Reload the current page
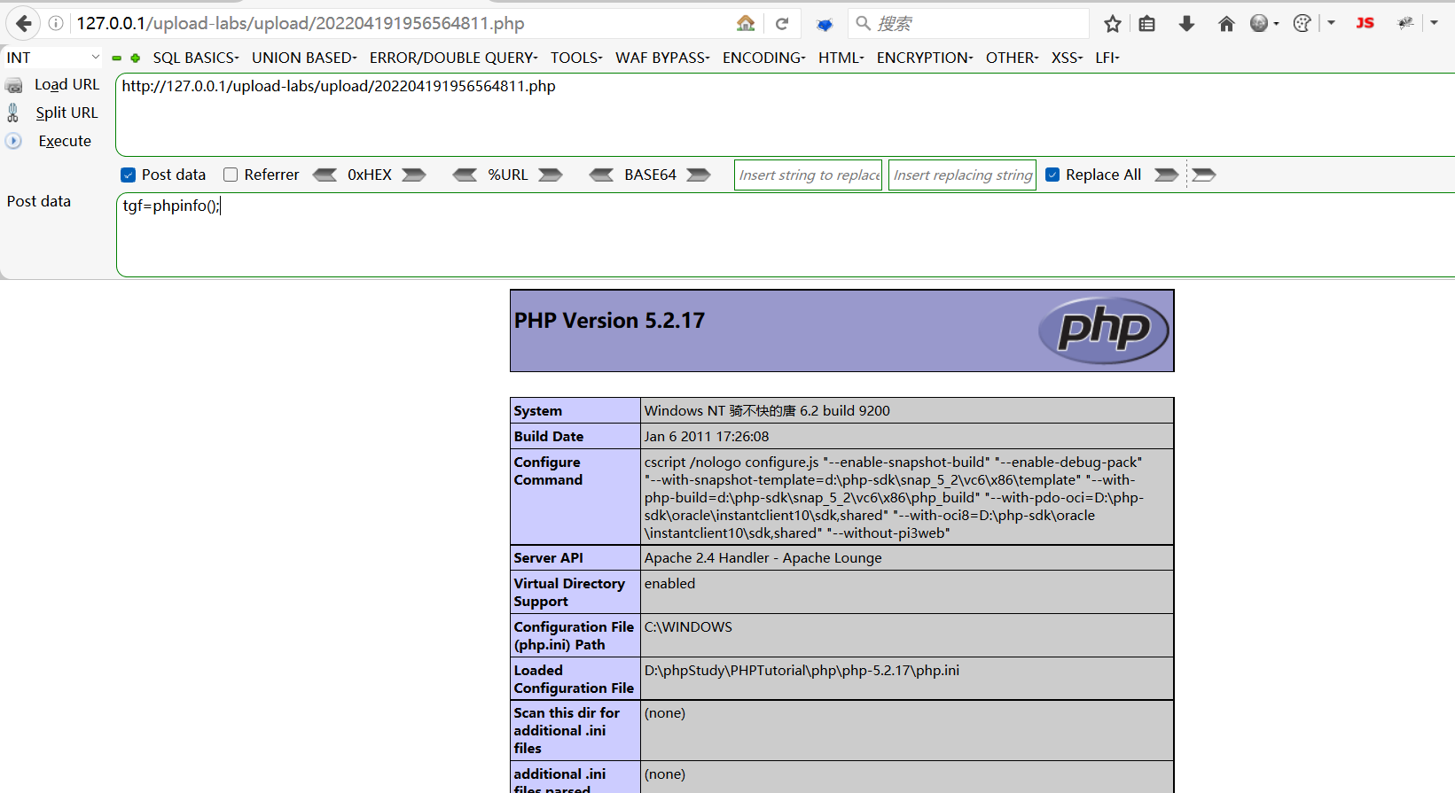This screenshot has height=793, width=1455. (x=782, y=24)
